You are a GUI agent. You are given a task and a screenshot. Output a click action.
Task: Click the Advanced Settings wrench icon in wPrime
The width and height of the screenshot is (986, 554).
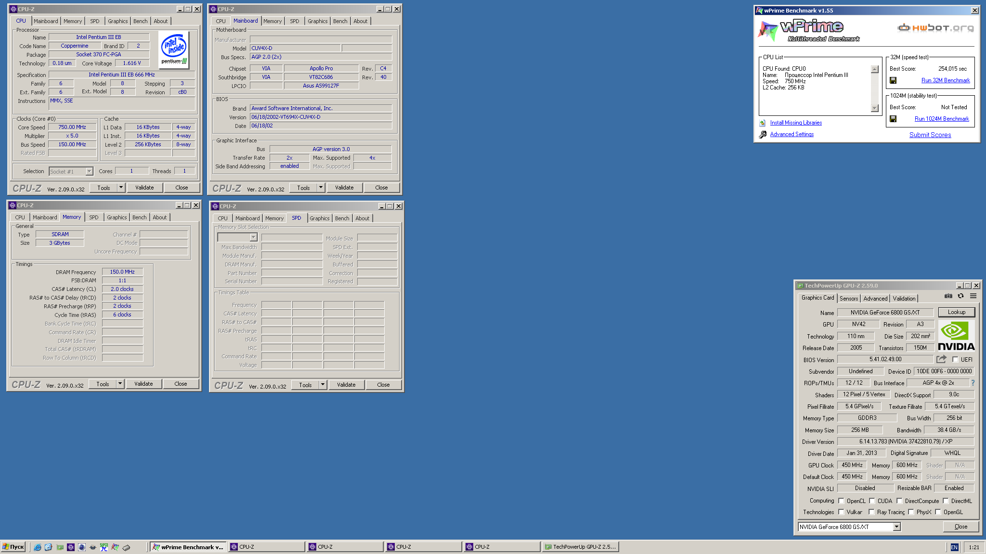coord(763,135)
